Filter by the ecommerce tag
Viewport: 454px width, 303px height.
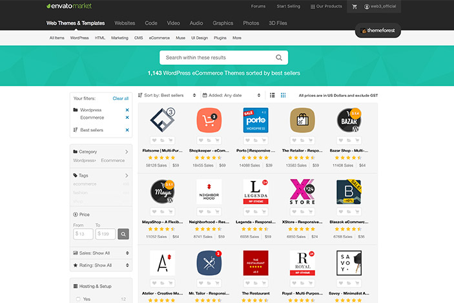tap(85, 184)
